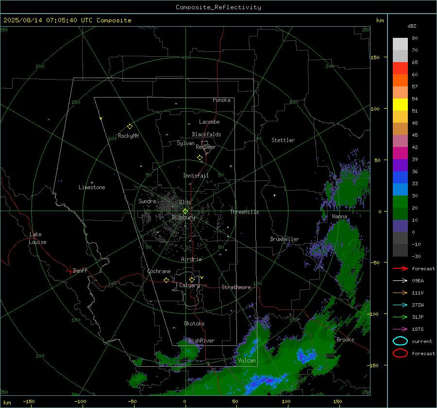Click the RedDeer city label
Viewport: 437px width, 408px height.
pyautogui.click(x=206, y=147)
